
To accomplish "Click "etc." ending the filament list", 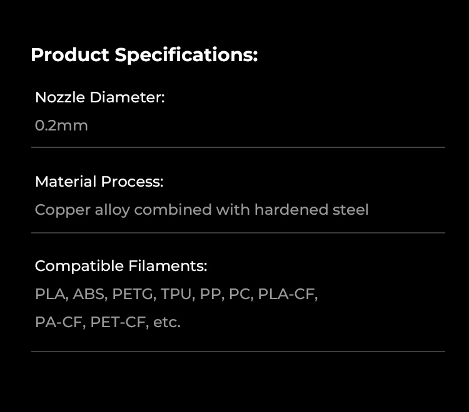I will click(x=167, y=323).
